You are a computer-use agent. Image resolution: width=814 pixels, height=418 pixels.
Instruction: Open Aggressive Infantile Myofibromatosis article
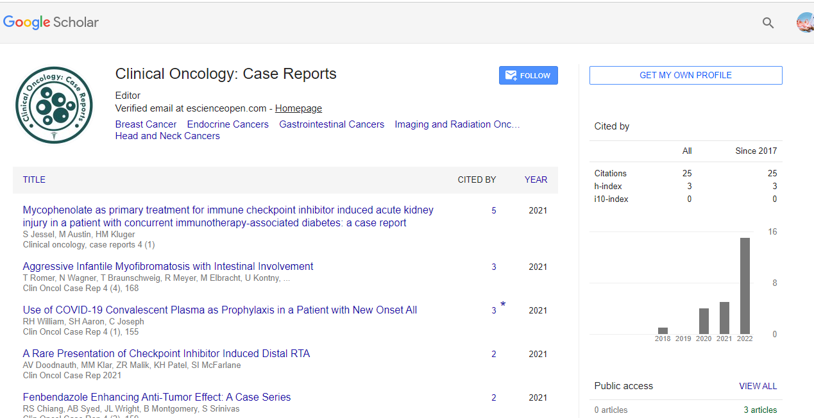point(168,266)
